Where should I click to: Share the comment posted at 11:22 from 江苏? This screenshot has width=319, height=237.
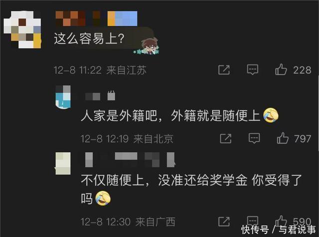tap(224, 70)
